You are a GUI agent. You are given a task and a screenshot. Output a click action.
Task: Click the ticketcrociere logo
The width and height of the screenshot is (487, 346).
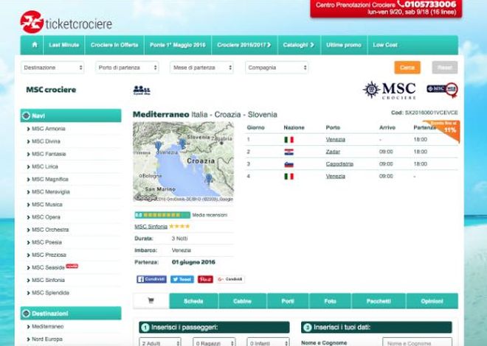tap(66, 22)
